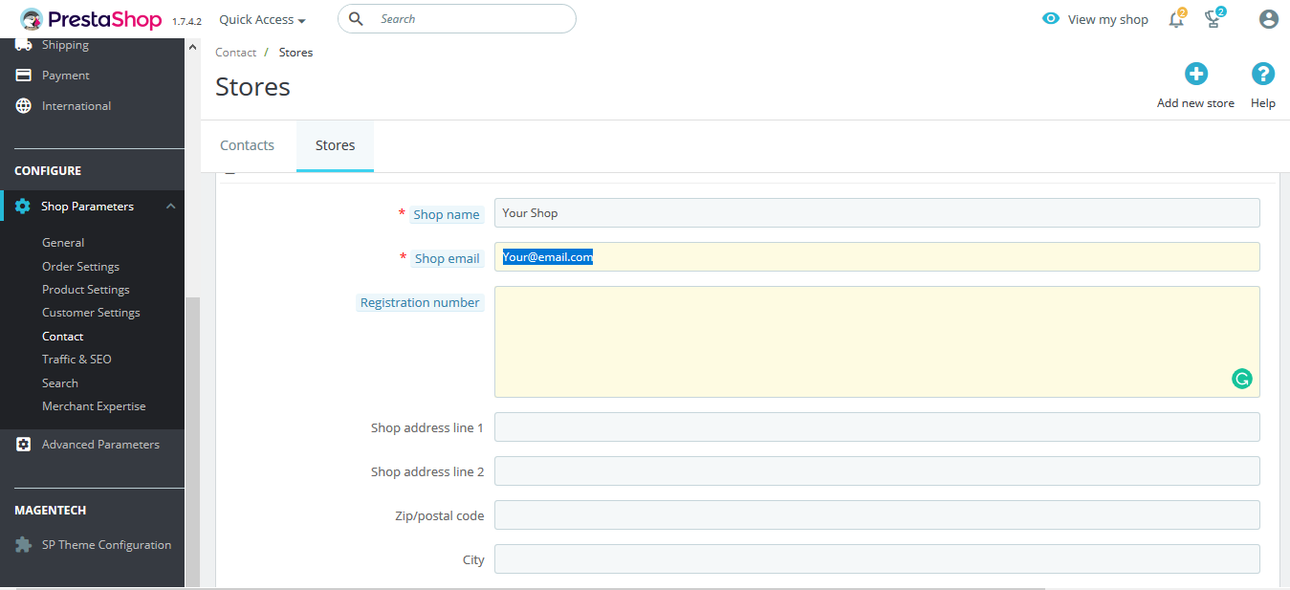1290x590 pixels.
Task: Open the user profile avatar icon
Action: pos(1268,19)
